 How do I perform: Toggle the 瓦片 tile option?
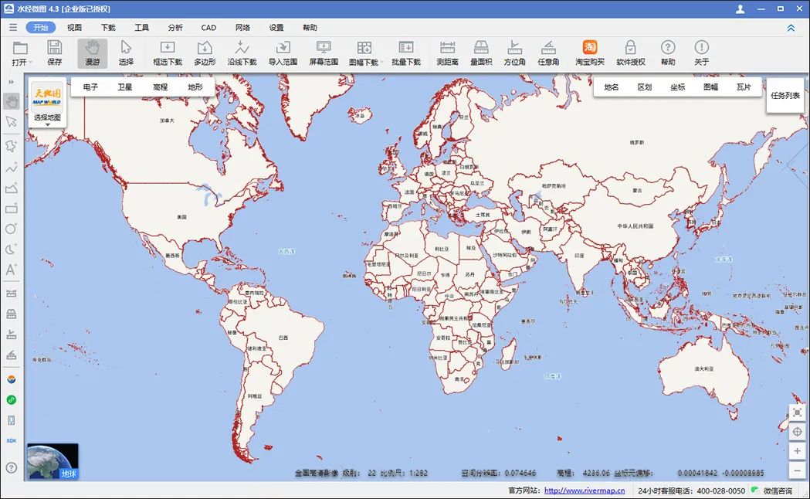[x=744, y=87]
